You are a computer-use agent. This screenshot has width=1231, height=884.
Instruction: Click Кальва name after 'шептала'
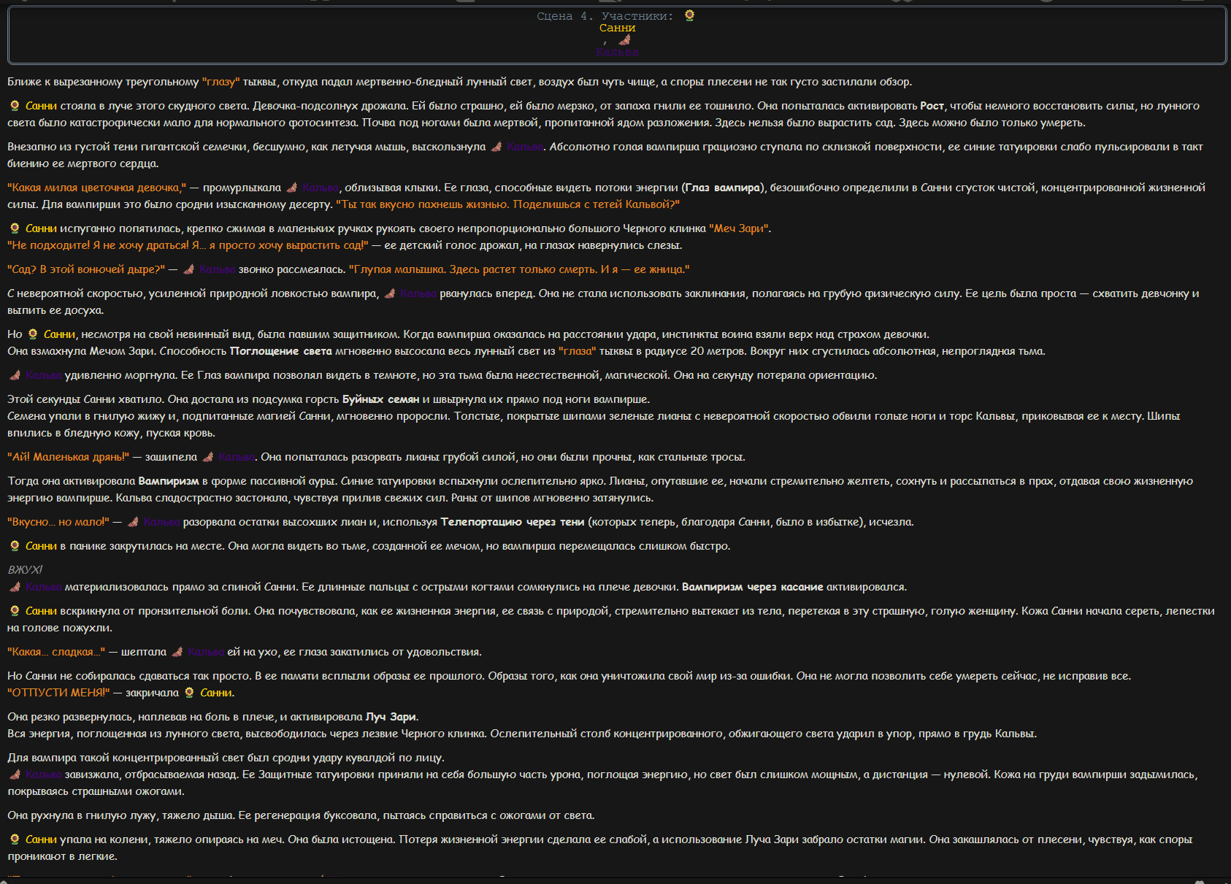coord(206,652)
